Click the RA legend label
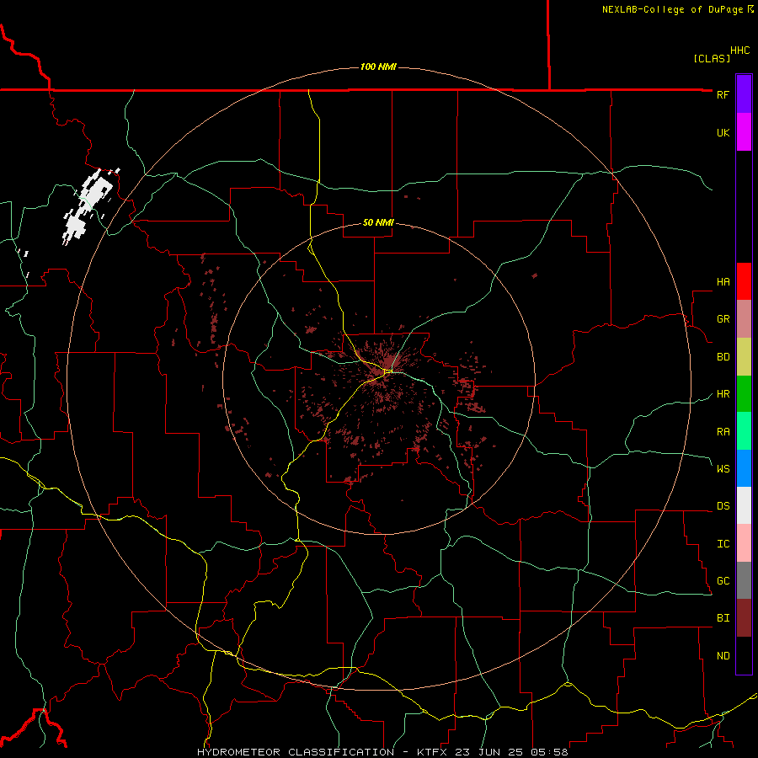The width and height of the screenshot is (758, 758). point(723,432)
